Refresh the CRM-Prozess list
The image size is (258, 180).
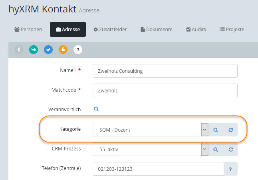[230, 149]
